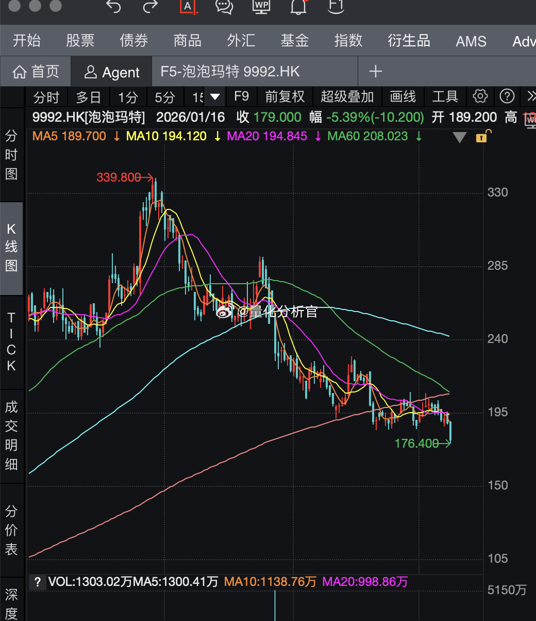The image size is (536, 621).
Task: Switch to the 首页 home tab
Action: pyautogui.click(x=36, y=72)
